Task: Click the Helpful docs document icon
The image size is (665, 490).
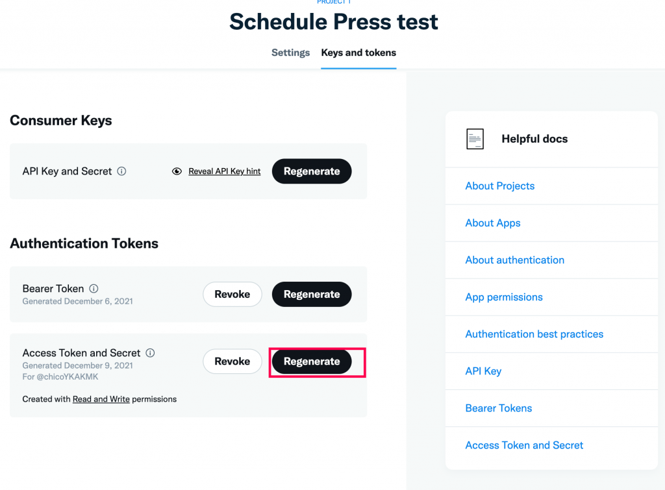Action: pyautogui.click(x=475, y=139)
